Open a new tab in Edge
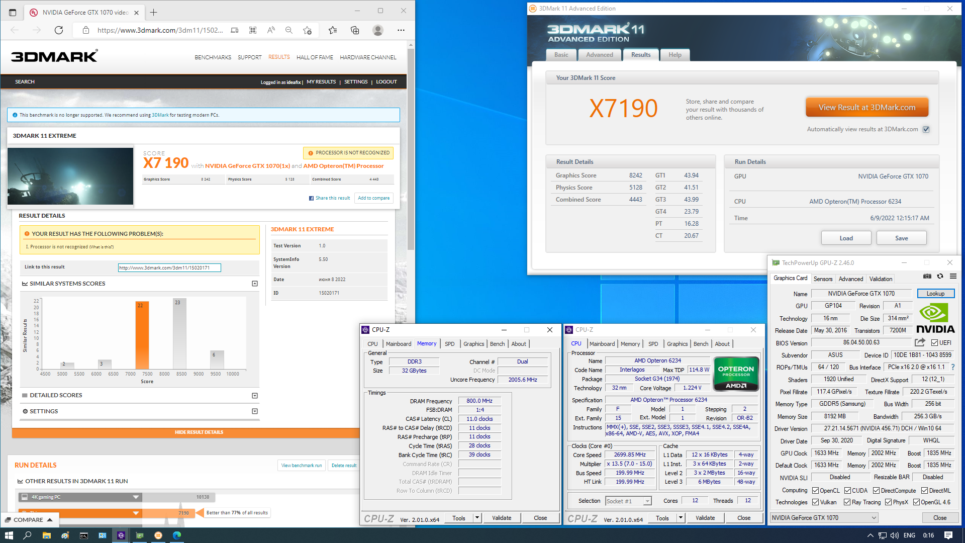The image size is (965, 543). [x=154, y=12]
